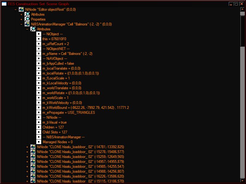Click the node icon of clone at (-15259,-12649,565)
This screenshot has height=184, width=246.
click(x=33, y=157)
